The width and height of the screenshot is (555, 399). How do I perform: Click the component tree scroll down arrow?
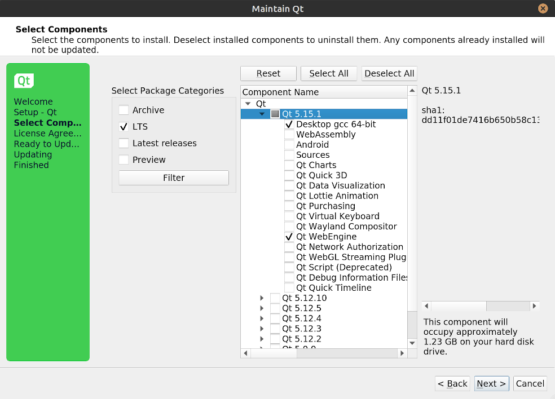point(412,343)
